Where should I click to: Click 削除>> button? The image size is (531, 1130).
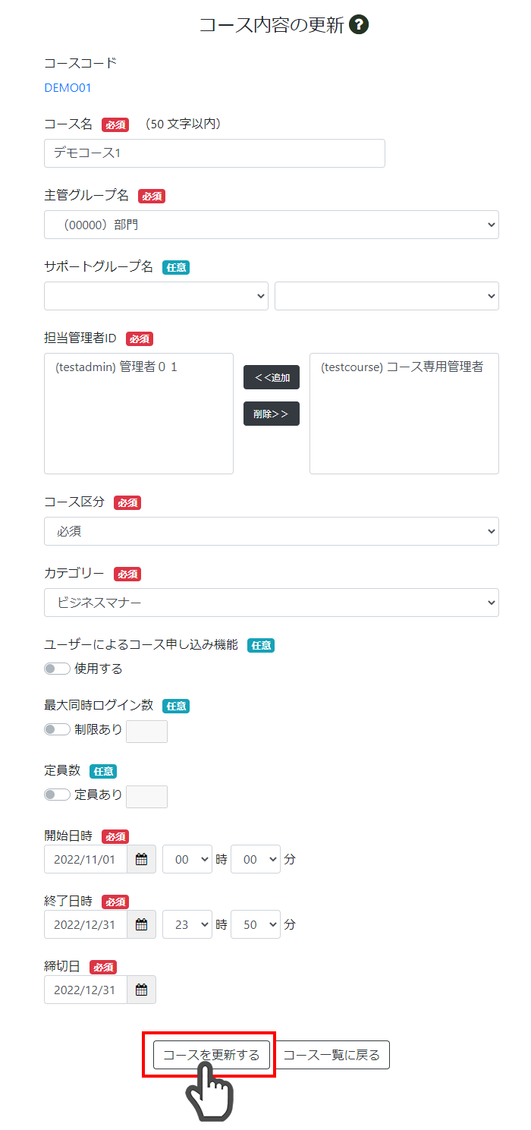[x=272, y=414]
